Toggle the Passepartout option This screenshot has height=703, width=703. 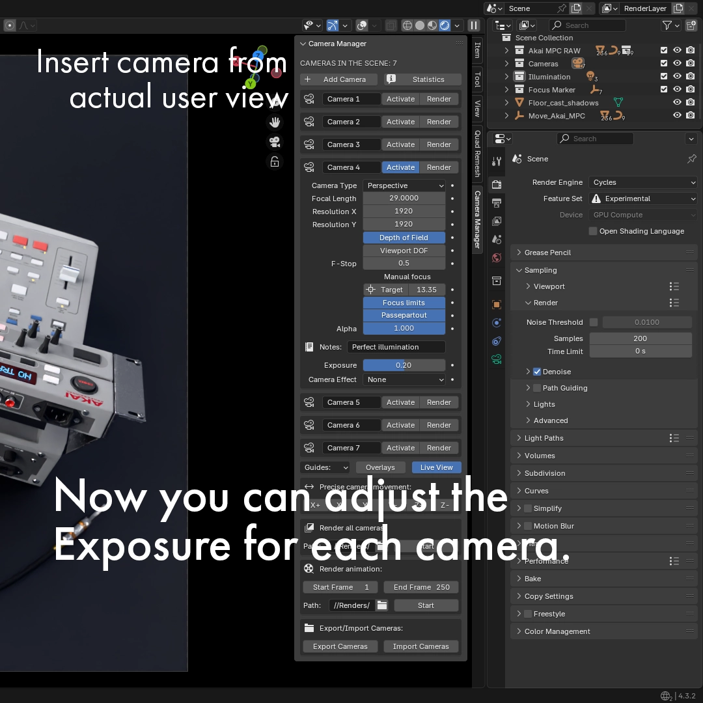click(404, 315)
